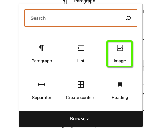Click the List text label
Screen dimensions: 144x128
pyautogui.click(x=81, y=61)
